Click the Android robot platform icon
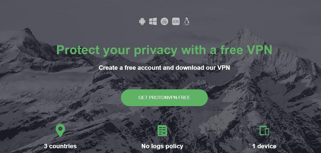 (x=142, y=21)
